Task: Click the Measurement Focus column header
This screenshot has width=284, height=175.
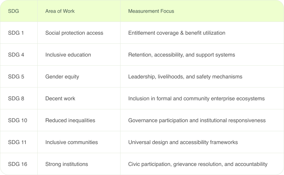Action: click(x=151, y=11)
